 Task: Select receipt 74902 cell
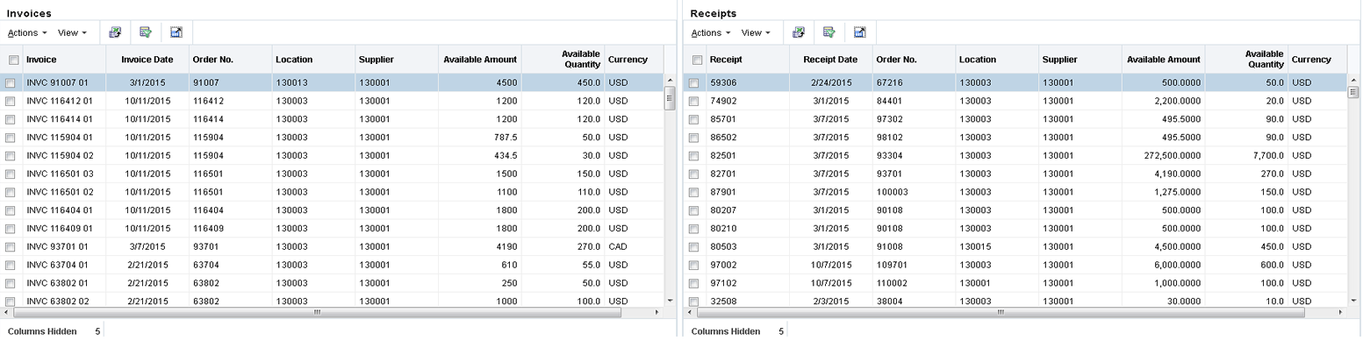(723, 102)
